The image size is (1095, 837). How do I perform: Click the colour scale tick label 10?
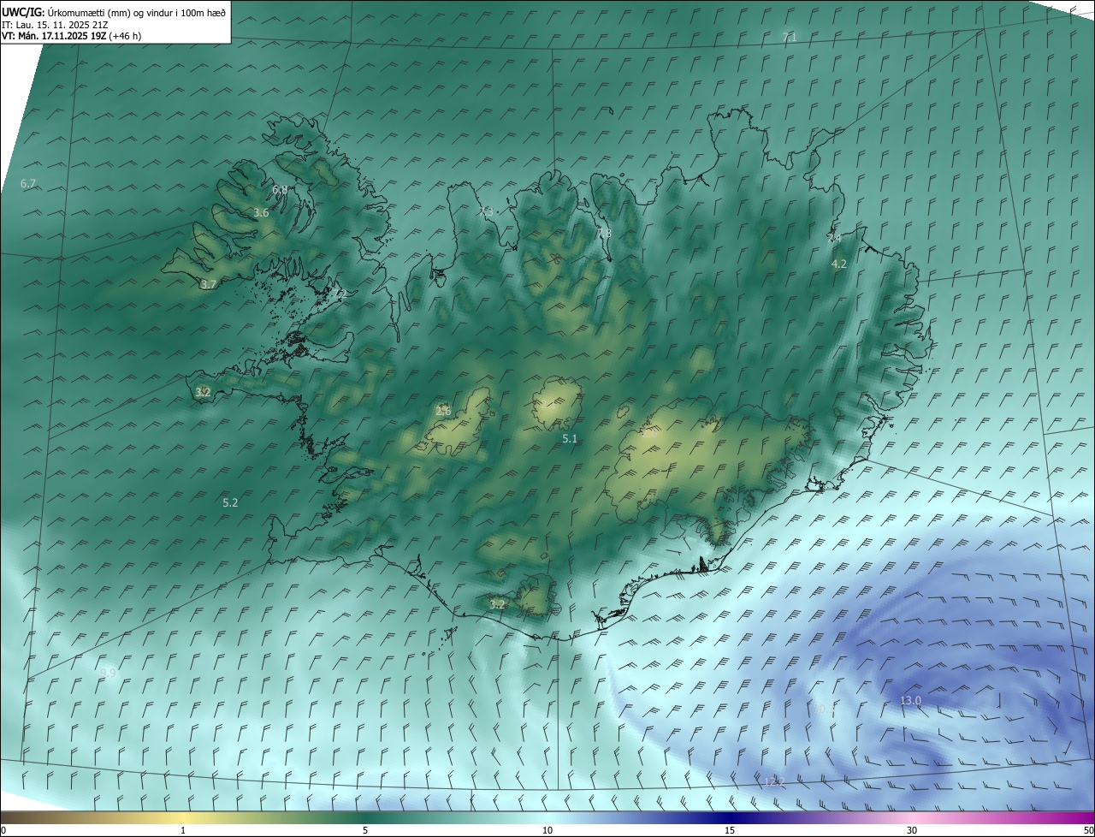click(547, 830)
